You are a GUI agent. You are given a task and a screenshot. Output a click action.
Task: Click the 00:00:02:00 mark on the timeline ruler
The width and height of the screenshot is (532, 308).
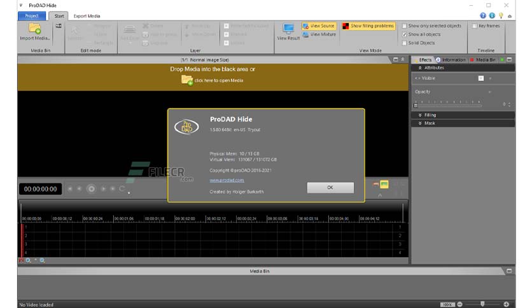tap(185, 219)
